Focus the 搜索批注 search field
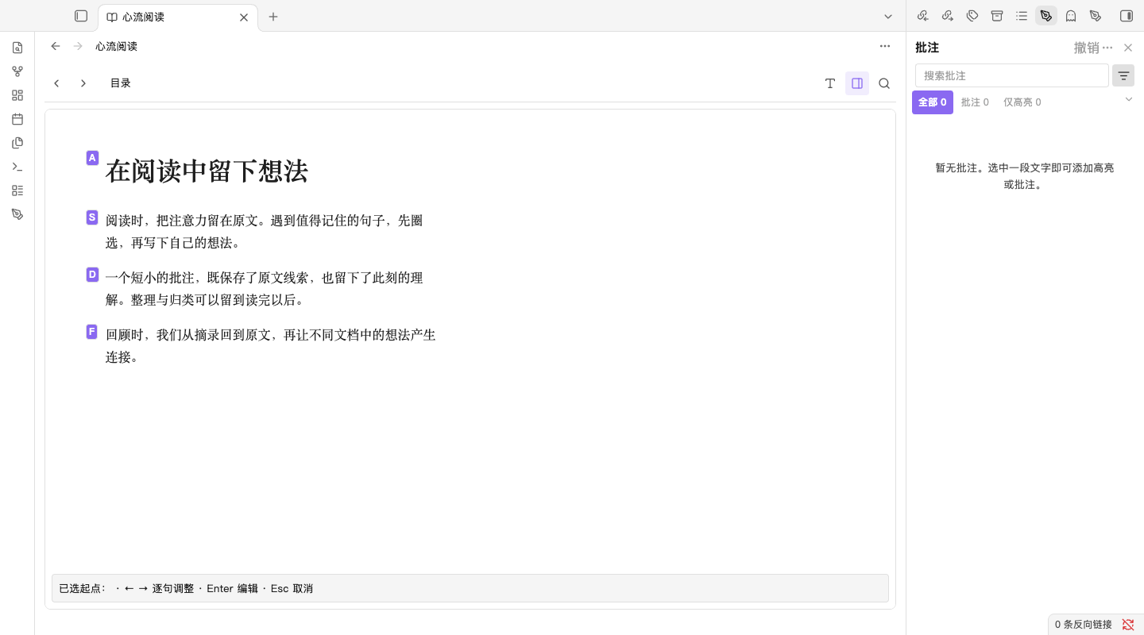Viewport: 1144px width, 635px height. (1012, 75)
